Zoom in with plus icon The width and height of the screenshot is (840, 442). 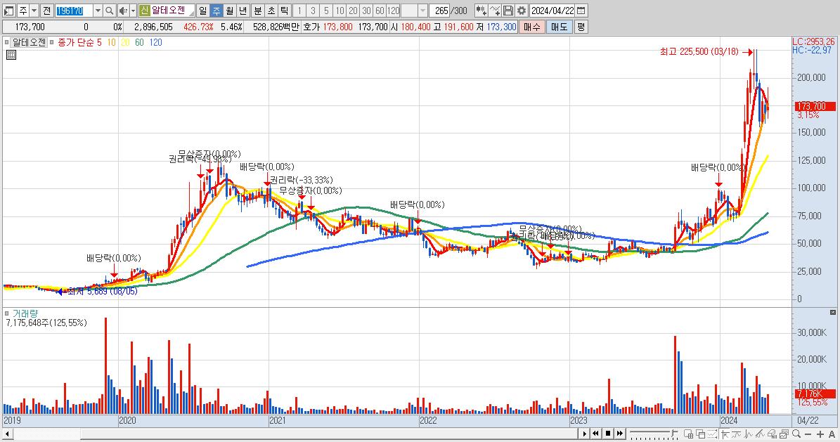tap(820, 434)
